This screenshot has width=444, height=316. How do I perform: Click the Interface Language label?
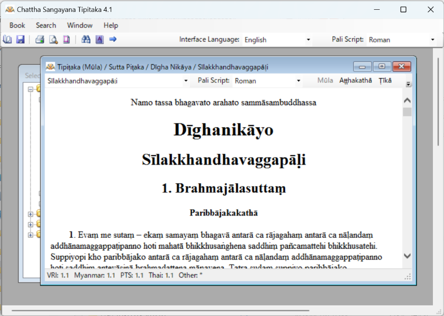click(209, 39)
